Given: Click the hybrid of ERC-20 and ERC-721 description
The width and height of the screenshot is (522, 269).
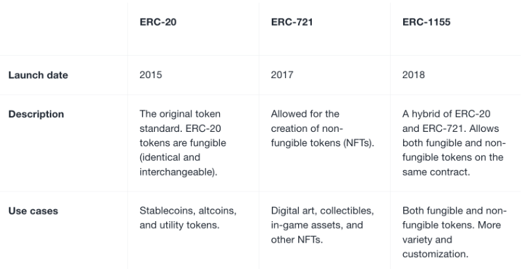Looking at the screenshot, I should (x=454, y=143).
